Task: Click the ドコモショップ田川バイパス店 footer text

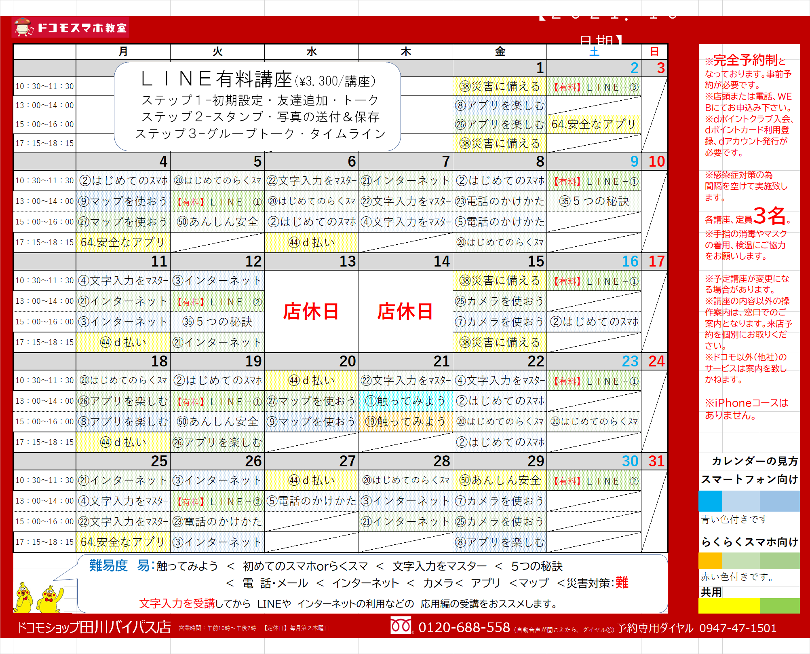Action: 94,627
